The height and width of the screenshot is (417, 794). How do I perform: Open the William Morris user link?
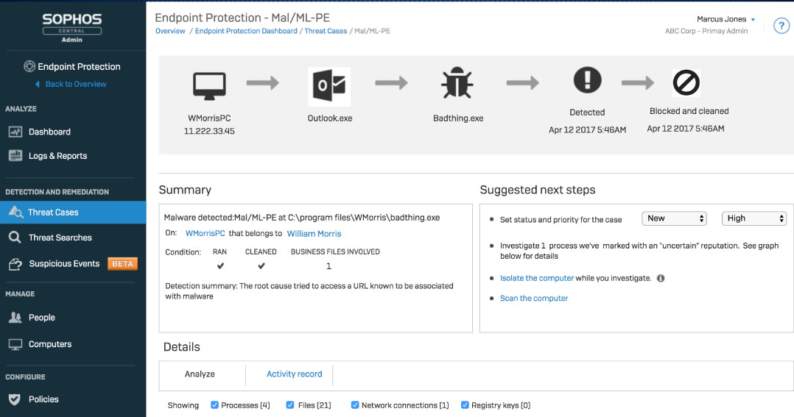[315, 234]
